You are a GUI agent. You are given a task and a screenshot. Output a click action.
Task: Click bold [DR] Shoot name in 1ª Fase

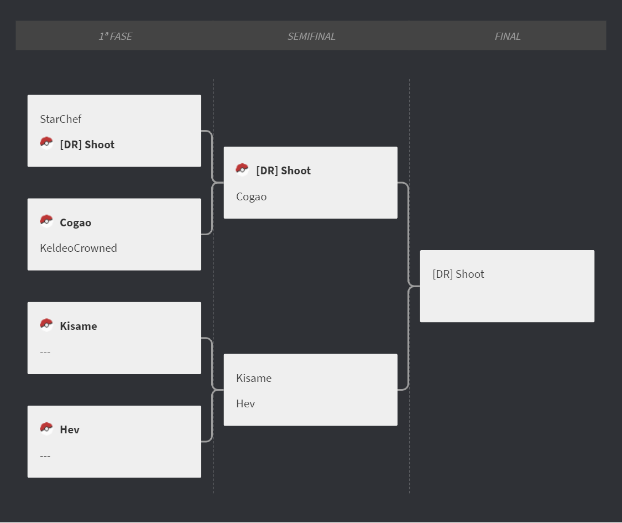[x=87, y=144]
